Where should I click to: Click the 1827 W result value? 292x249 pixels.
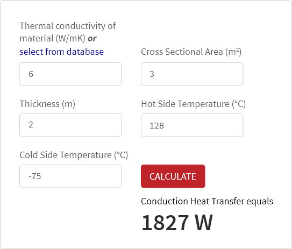coord(177,223)
